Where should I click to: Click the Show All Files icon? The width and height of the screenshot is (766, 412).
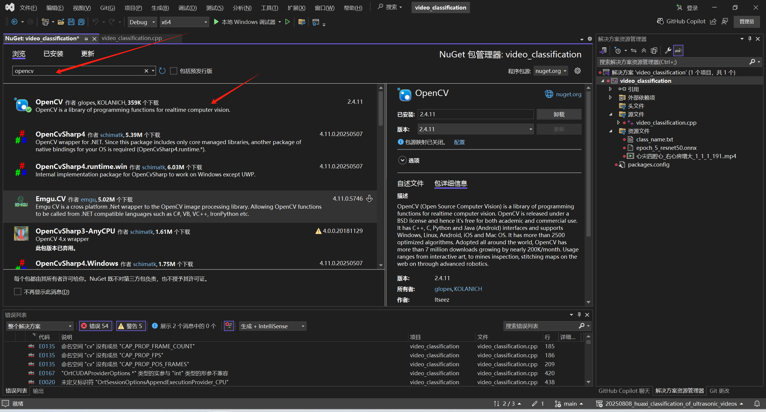(654, 51)
